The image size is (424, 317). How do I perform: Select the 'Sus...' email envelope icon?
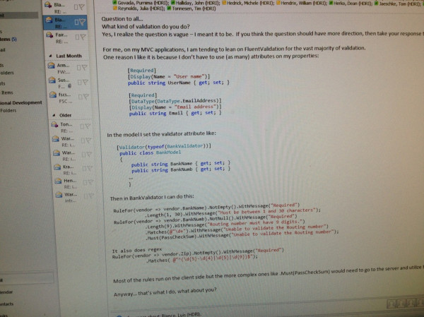click(x=52, y=80)
